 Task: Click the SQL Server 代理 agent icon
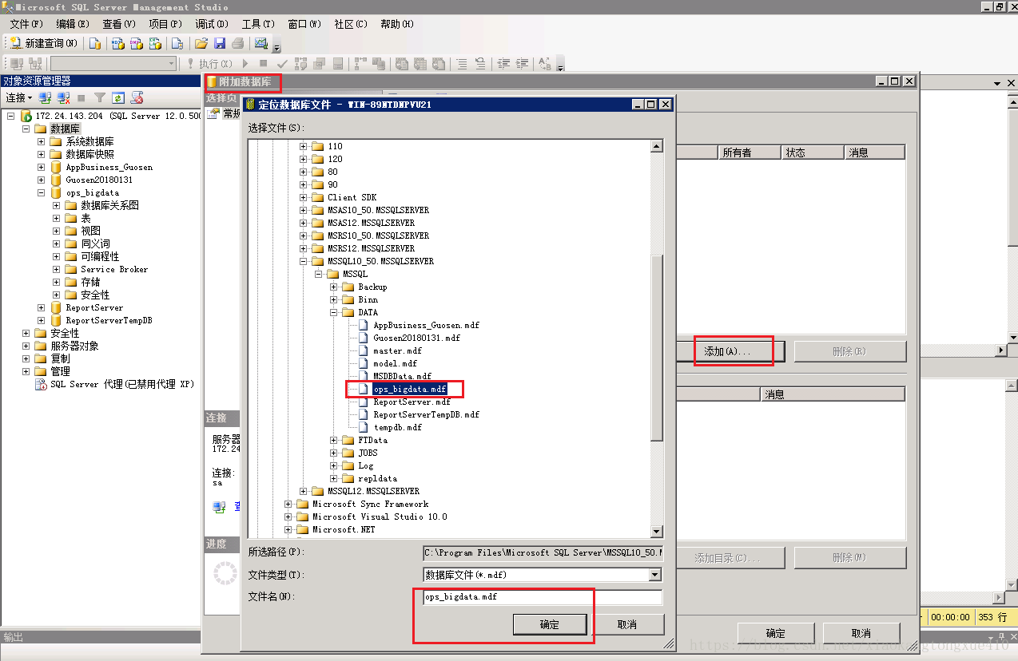point(41,384)
